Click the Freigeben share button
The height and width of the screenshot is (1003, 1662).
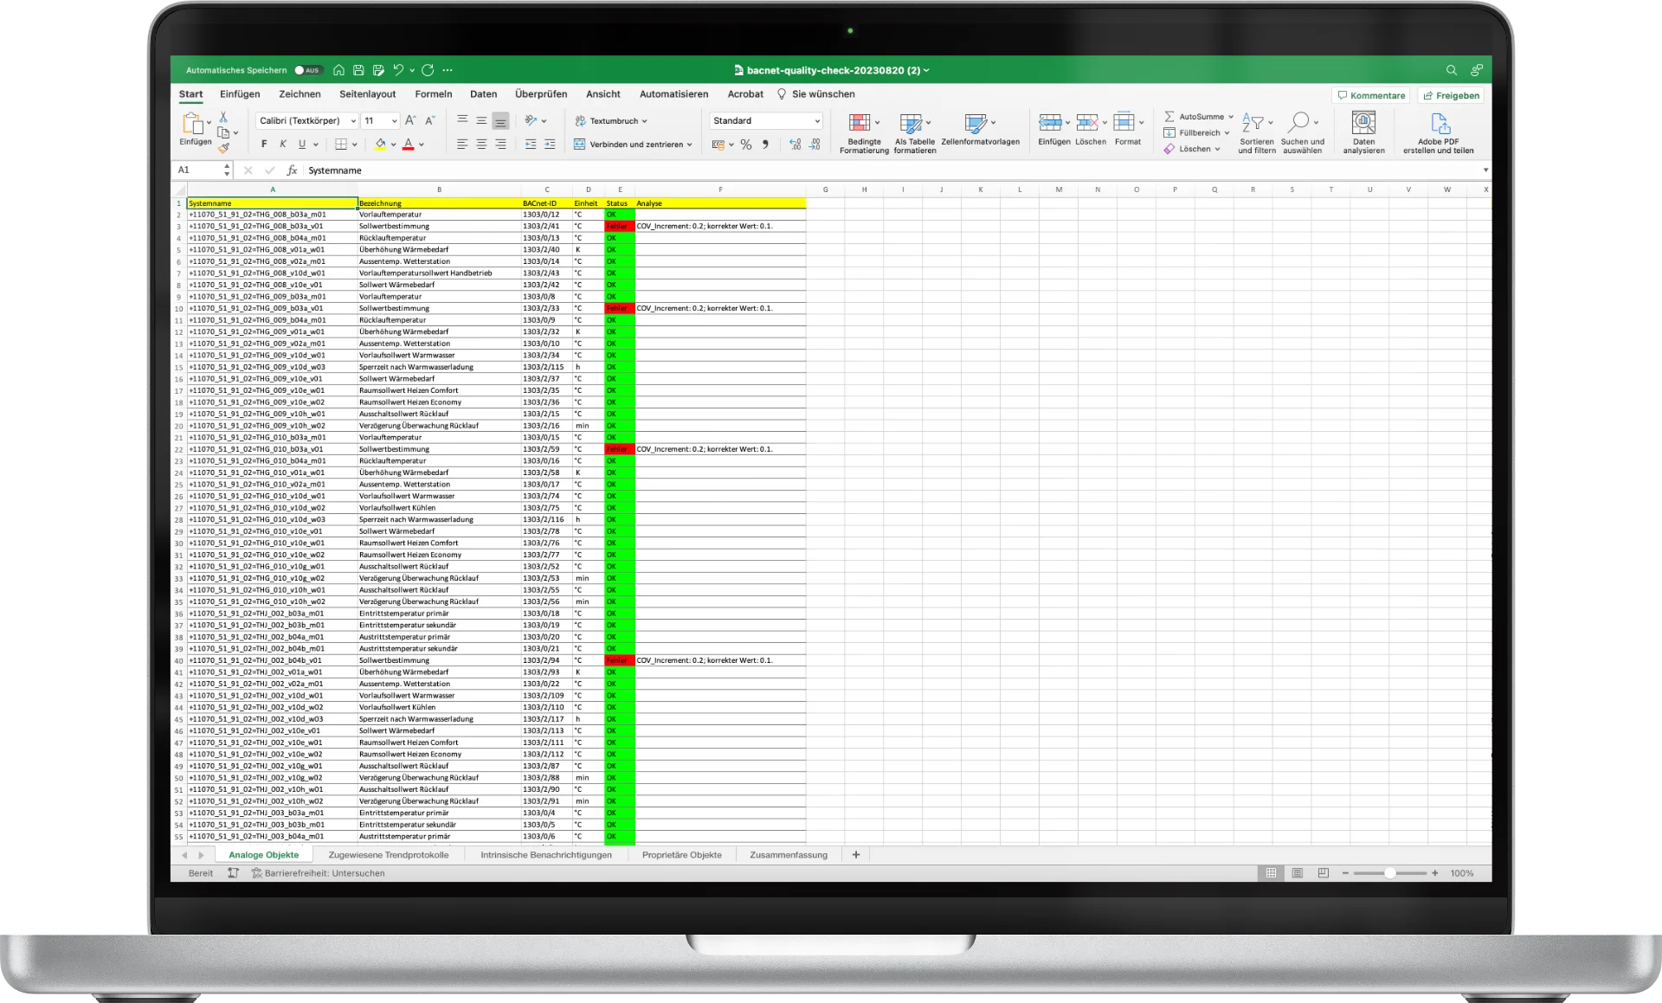click(x=1452, y=95)
